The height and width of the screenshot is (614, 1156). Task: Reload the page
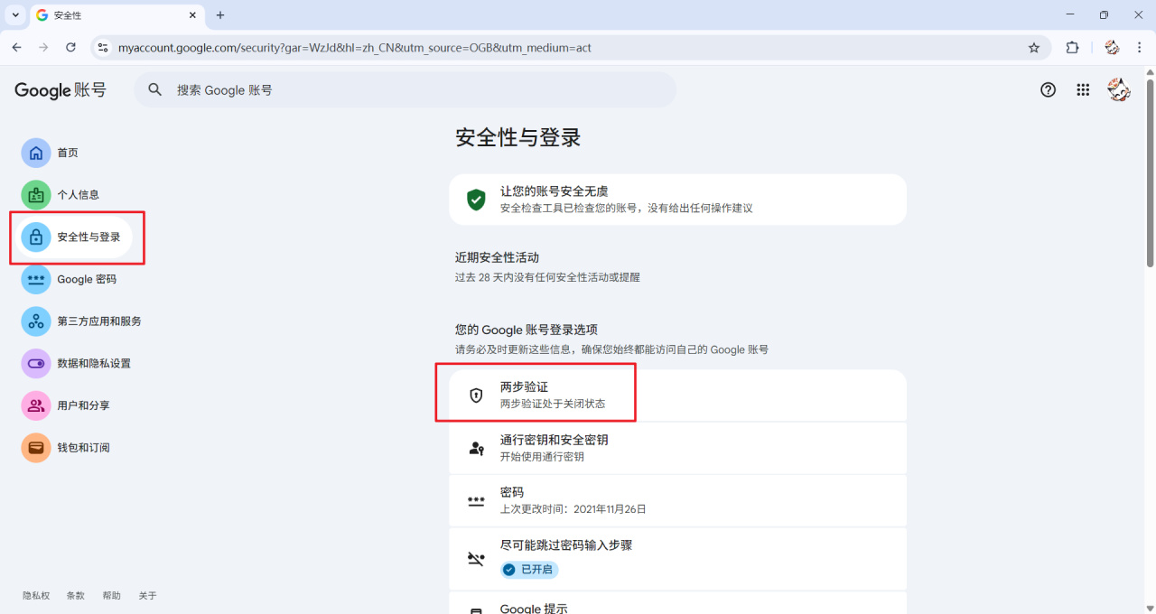coord(70,47)
